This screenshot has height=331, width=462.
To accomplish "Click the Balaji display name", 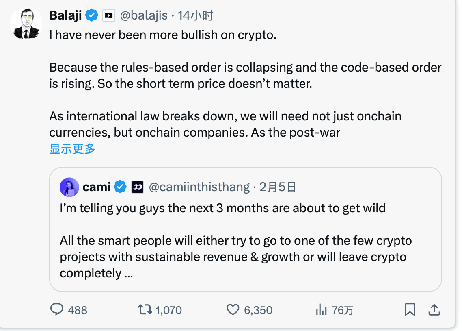I will (x=65, y=15).
